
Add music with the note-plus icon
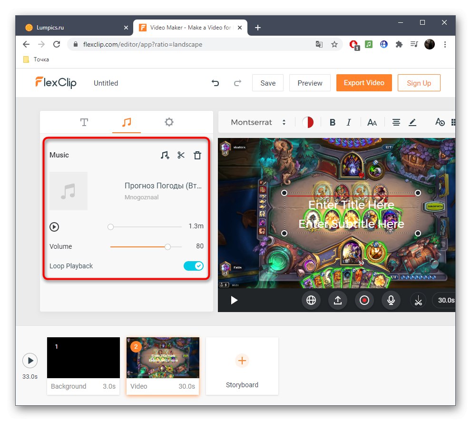click(165, 155)
